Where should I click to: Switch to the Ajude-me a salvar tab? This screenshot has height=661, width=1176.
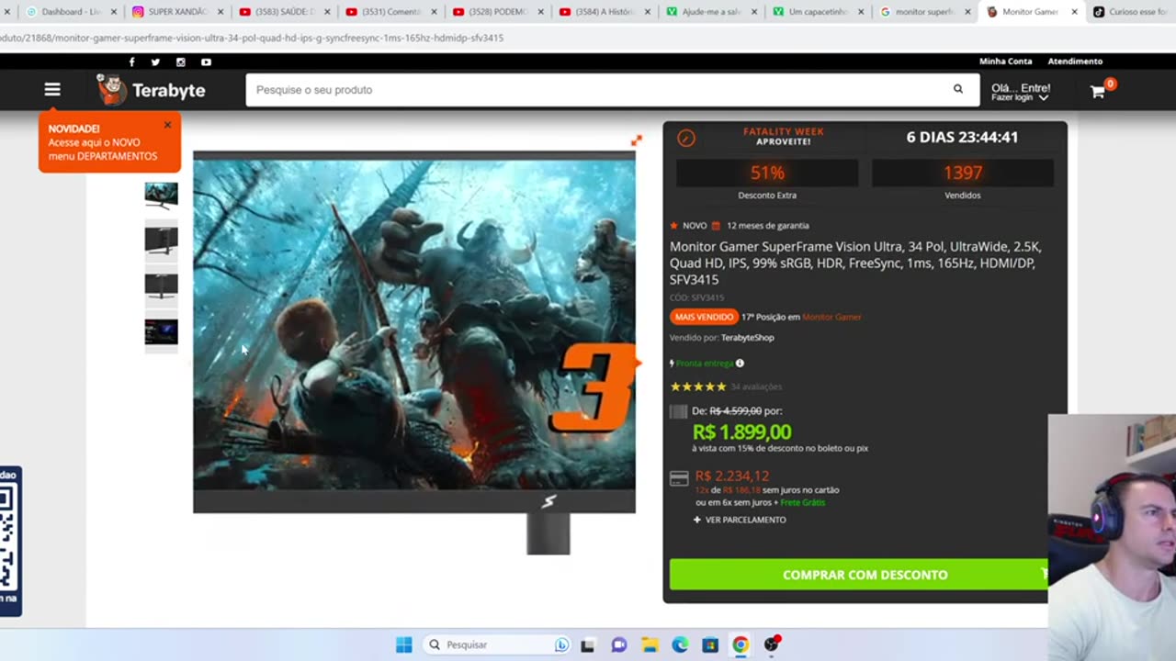[711, 12]
